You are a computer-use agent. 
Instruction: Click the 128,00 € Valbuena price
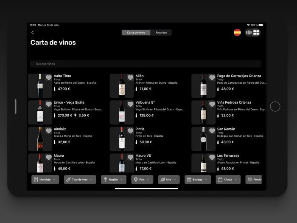(x=146, y=115)
